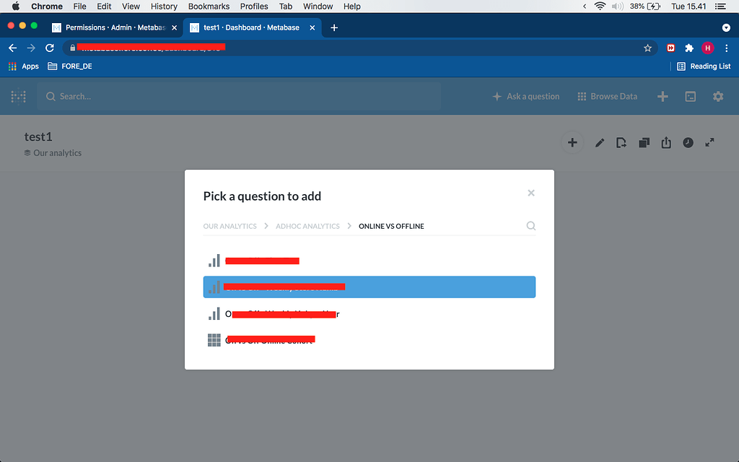Viewport: 739px width, 462px height.
Task: Open Chrome's Reading List panel
Action: [x=704, y=66]
